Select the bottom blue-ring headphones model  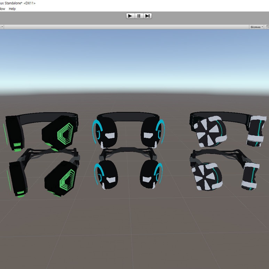[128, 169]
